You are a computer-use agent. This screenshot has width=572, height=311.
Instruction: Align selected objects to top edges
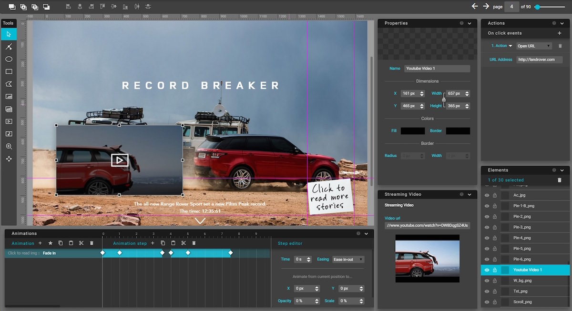point(102,7)
